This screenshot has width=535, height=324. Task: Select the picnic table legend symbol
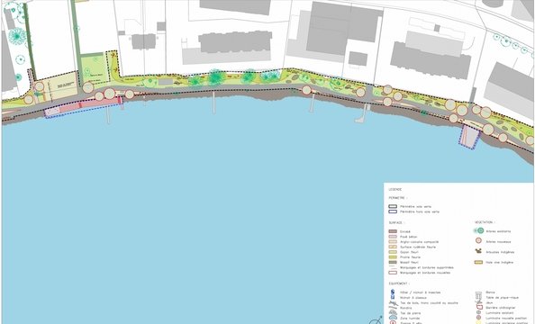(x=478, y=297)
